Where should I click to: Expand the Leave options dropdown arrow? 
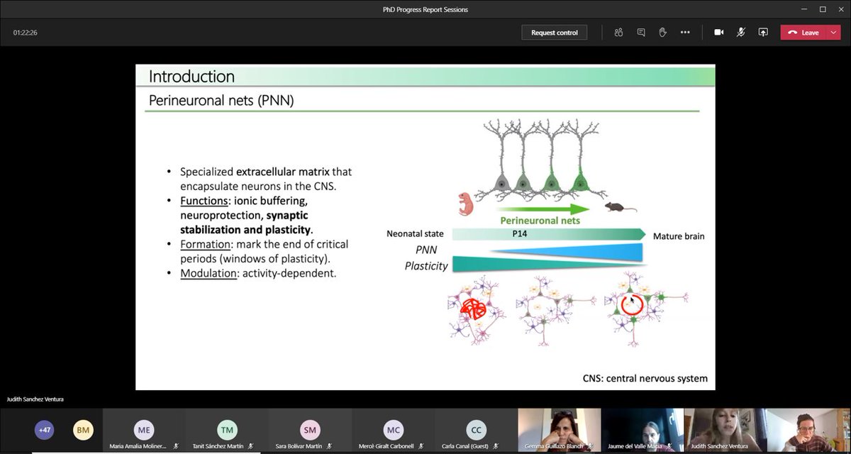click(832, 33)
